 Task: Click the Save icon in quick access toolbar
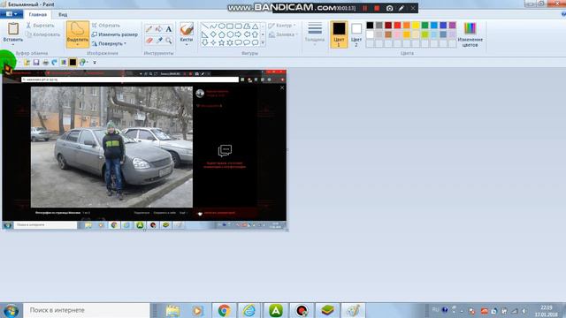point(36,63)
